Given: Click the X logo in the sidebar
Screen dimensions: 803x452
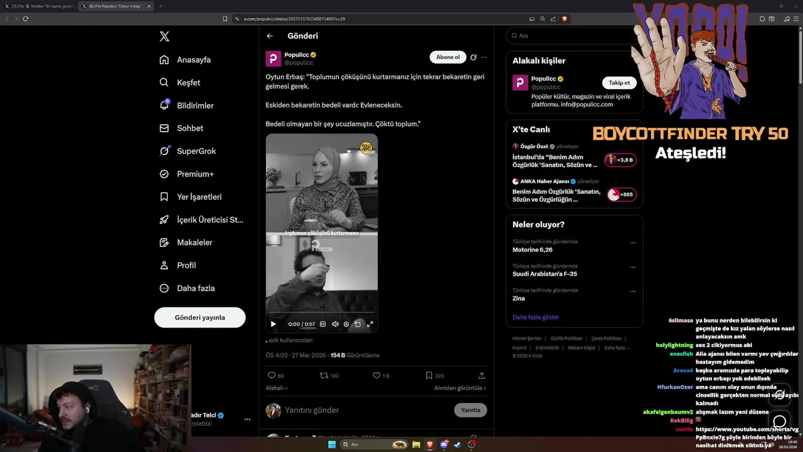Looking at the screenshot, I should 164,36.
